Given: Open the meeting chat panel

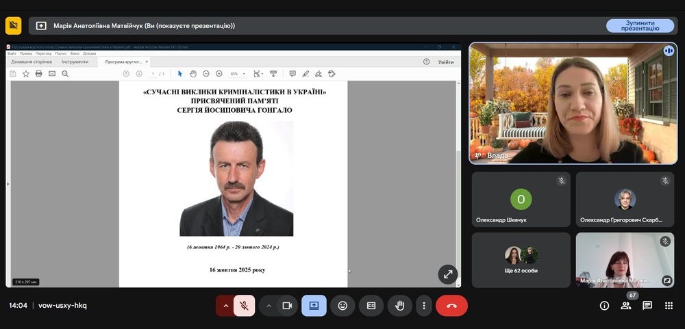Looking at the screenshot, I should point(647,306).
